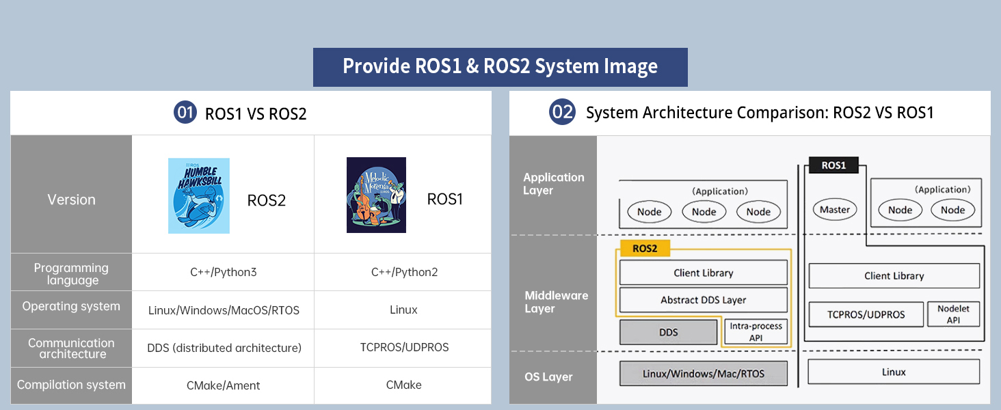The height and width of the screenshot is (410, 1001).
Task: Click the Nodelet API box
Action: (953, 314)
